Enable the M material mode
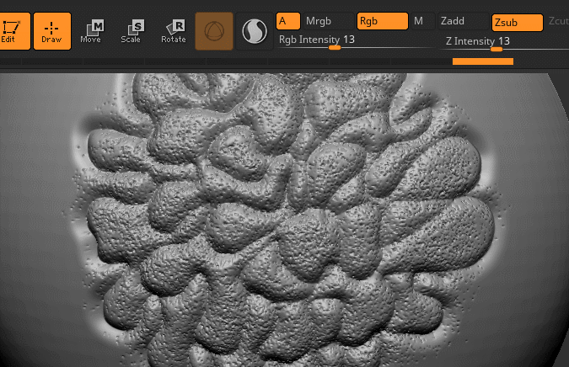Screen dimensions: 569x367 [423, 21]
